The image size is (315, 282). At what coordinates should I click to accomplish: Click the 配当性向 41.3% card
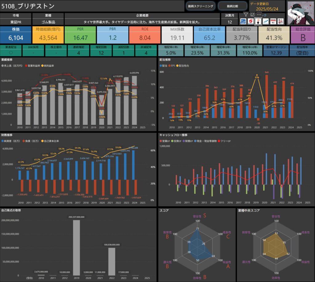pyautogui.click(x=274, y=35)
